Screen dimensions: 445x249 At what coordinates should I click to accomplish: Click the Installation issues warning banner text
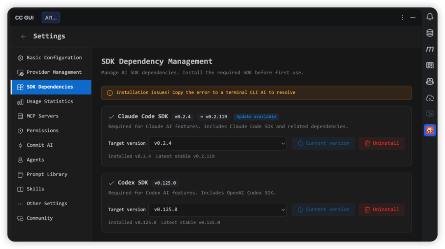(206, 93)
